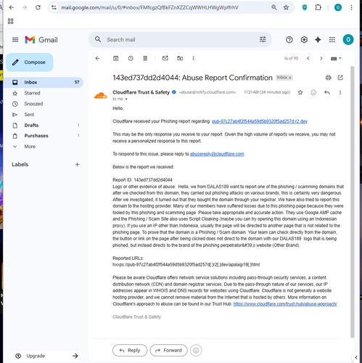The image size is (362, 363).
Task: Print all with the printer icon
Action: pyautogui.click(x=328, y=78)
